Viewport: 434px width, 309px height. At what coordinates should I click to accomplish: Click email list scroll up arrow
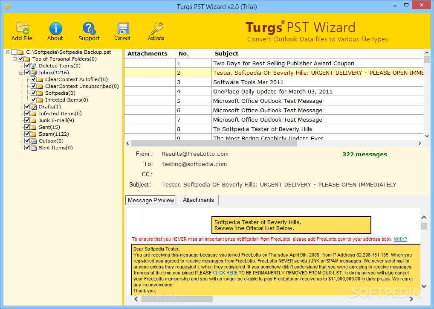(427, 52)
